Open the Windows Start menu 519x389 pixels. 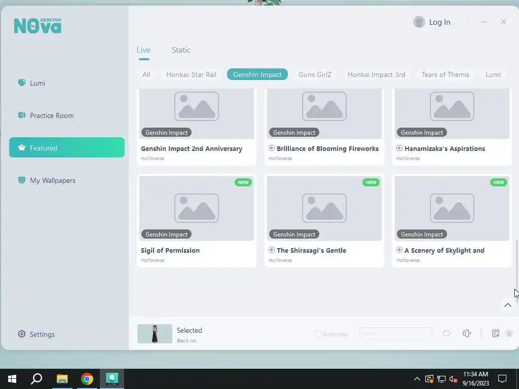point(12,379)
